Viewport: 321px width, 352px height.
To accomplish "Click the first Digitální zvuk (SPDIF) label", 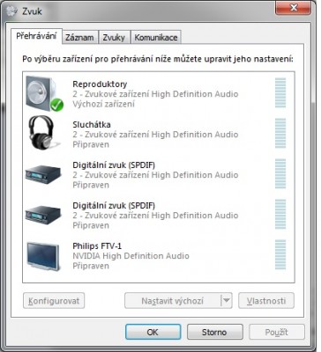I will click(x=114, y=165).
